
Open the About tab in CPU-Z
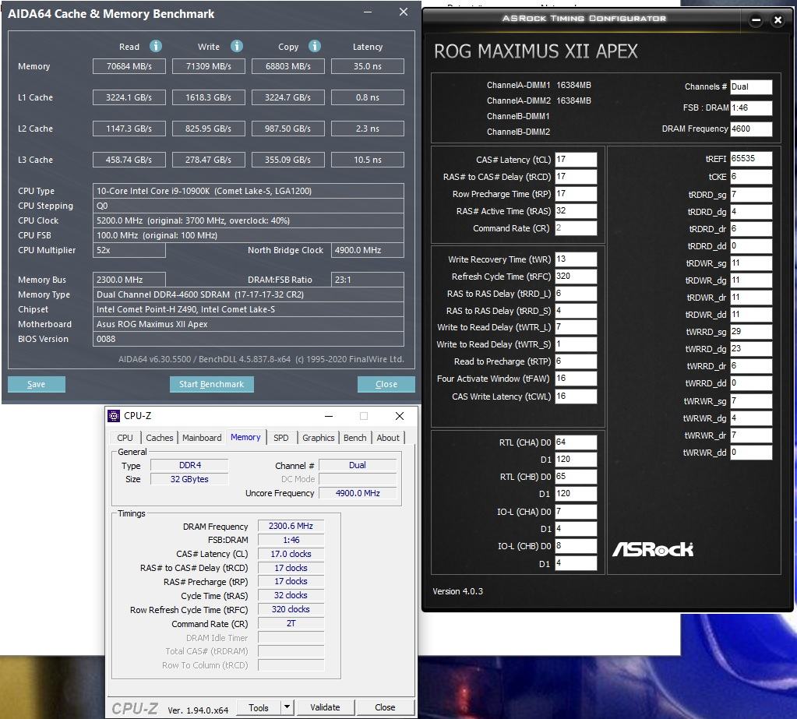tap(388, 438)
